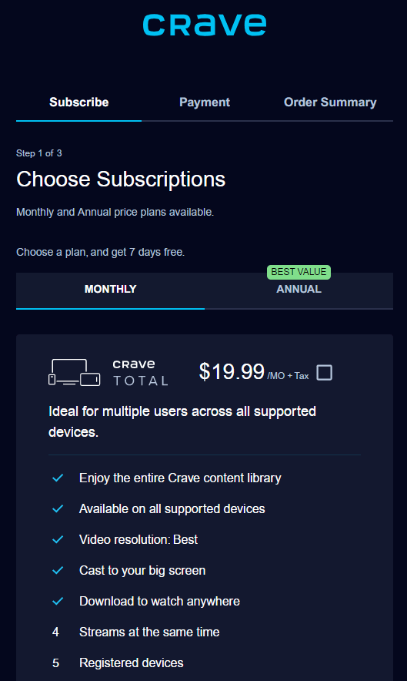Go to the Payment step tab
Image resolution: width=407 pixels, height=681 pixels.
pos(205,103)
